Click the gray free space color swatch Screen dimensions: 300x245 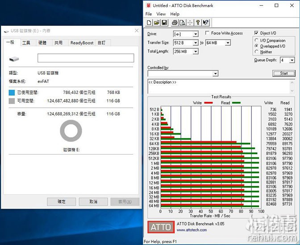click(12, 101)
